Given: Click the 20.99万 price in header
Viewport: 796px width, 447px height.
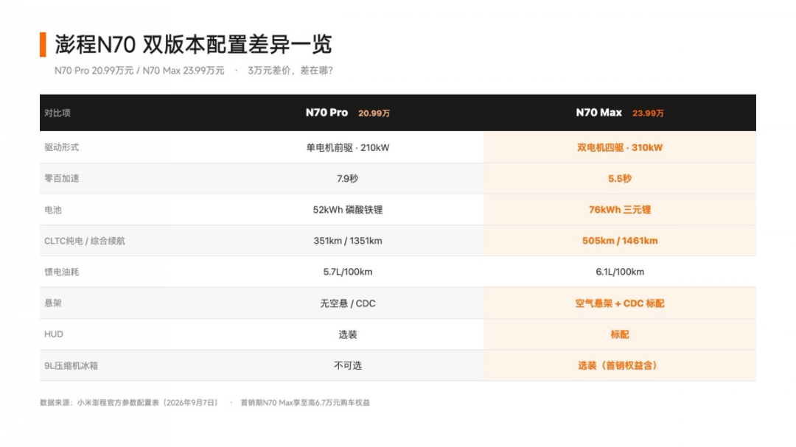Looking at the screenshot, I should pyautogui.click(x=374, y=113).
